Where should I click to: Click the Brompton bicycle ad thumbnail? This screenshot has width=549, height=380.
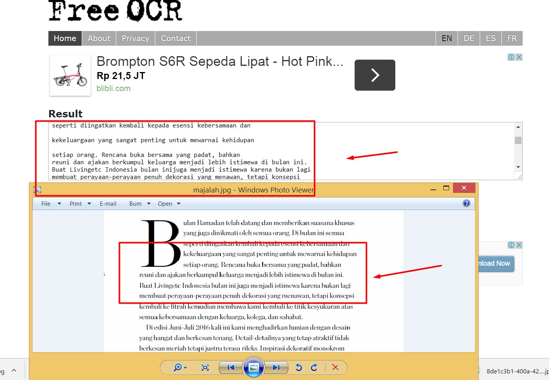pos(70,75)
